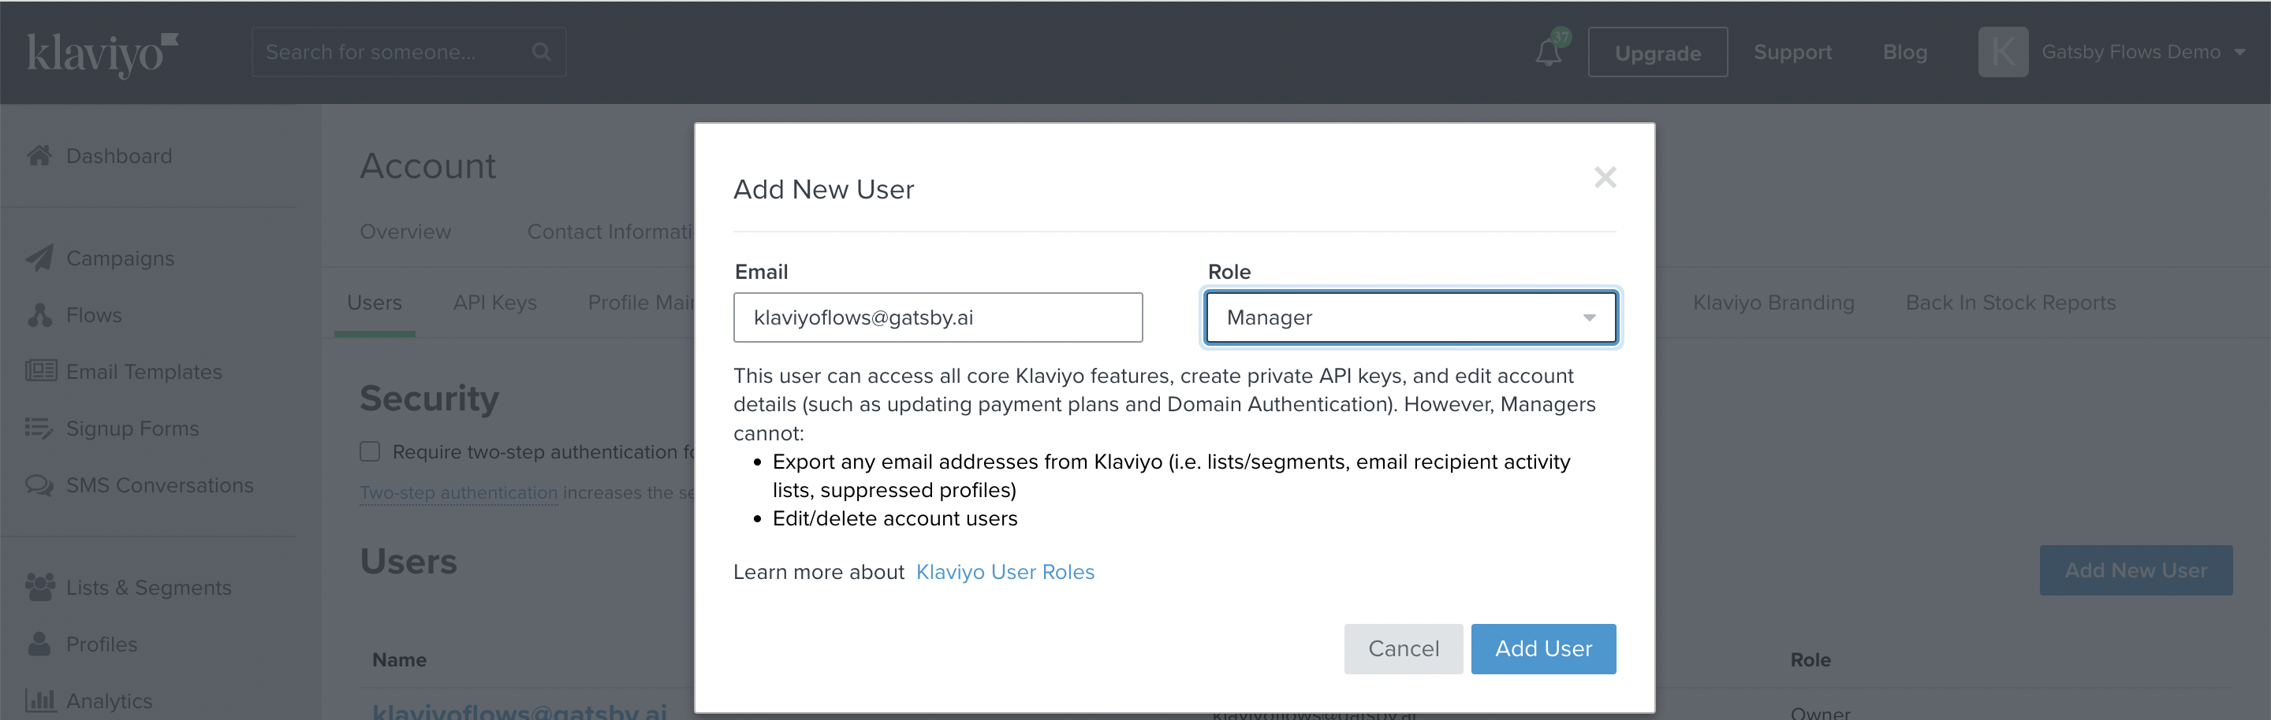Viewport: 2271px width, 720px height.
Task: Click the Signup Forms icon
Action: point(39,428)
